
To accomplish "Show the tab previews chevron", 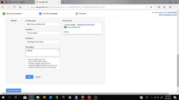I will 67,2.
